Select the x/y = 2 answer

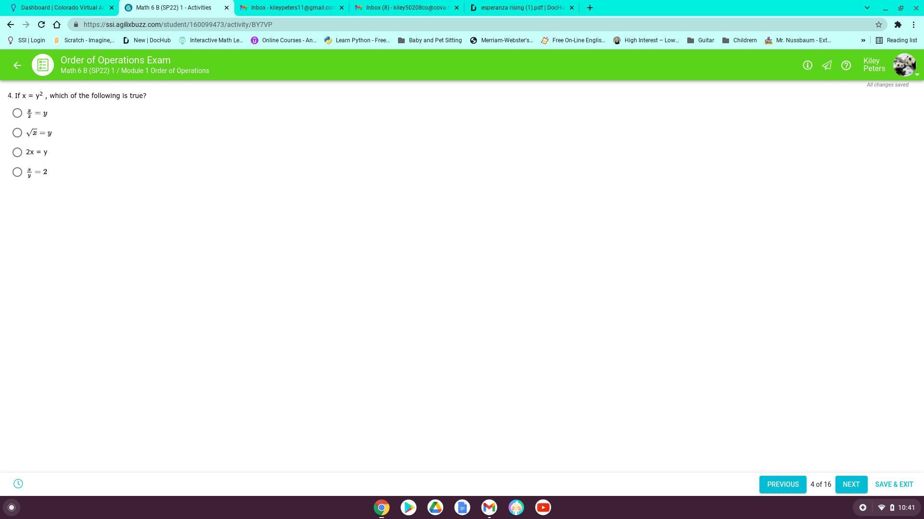17,172
